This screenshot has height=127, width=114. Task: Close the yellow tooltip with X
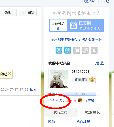[x=9, y=73]
